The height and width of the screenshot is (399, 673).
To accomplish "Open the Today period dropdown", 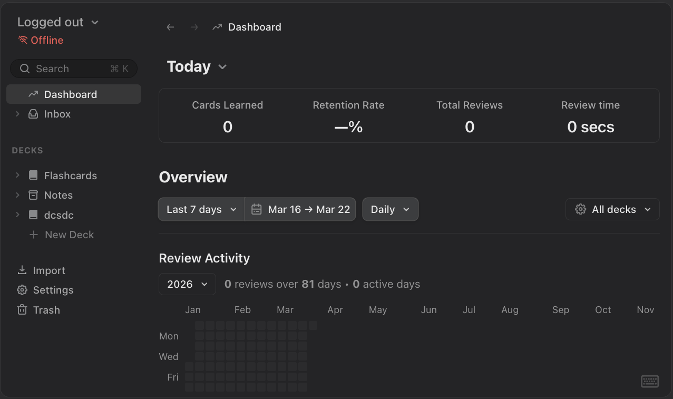I will pyautogui.click(x=197, y=67).
